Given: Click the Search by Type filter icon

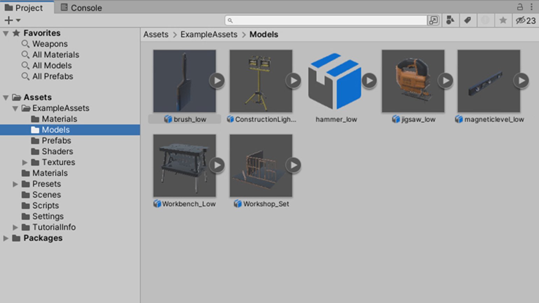Looking at the screenshot, I should [x=450, y=21].
